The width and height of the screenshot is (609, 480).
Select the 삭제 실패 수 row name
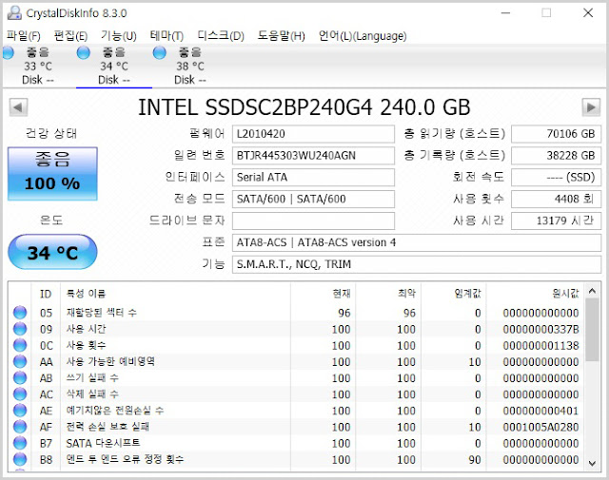[92, 394]
